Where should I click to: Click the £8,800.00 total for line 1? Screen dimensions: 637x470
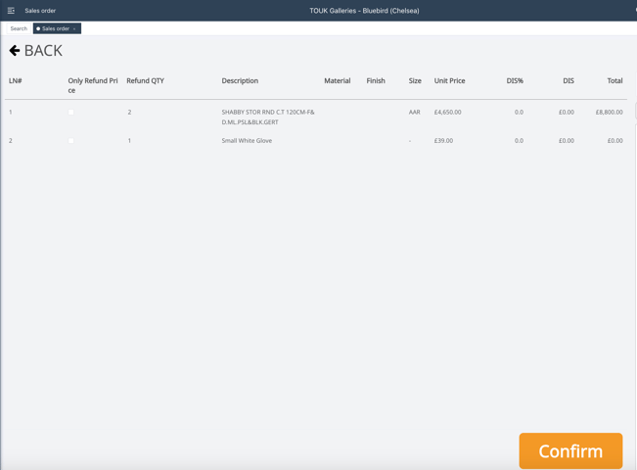pos(609,113)
